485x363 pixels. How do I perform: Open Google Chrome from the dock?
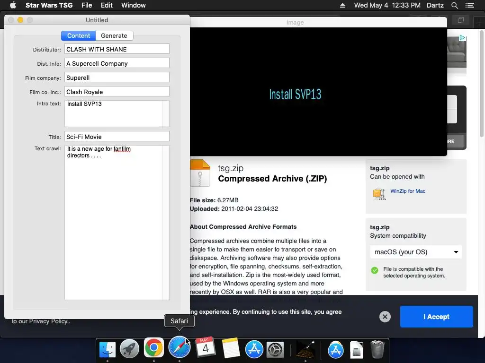click(x=154, y=348)
